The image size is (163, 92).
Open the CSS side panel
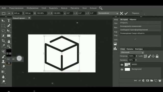tap(116, 40)
